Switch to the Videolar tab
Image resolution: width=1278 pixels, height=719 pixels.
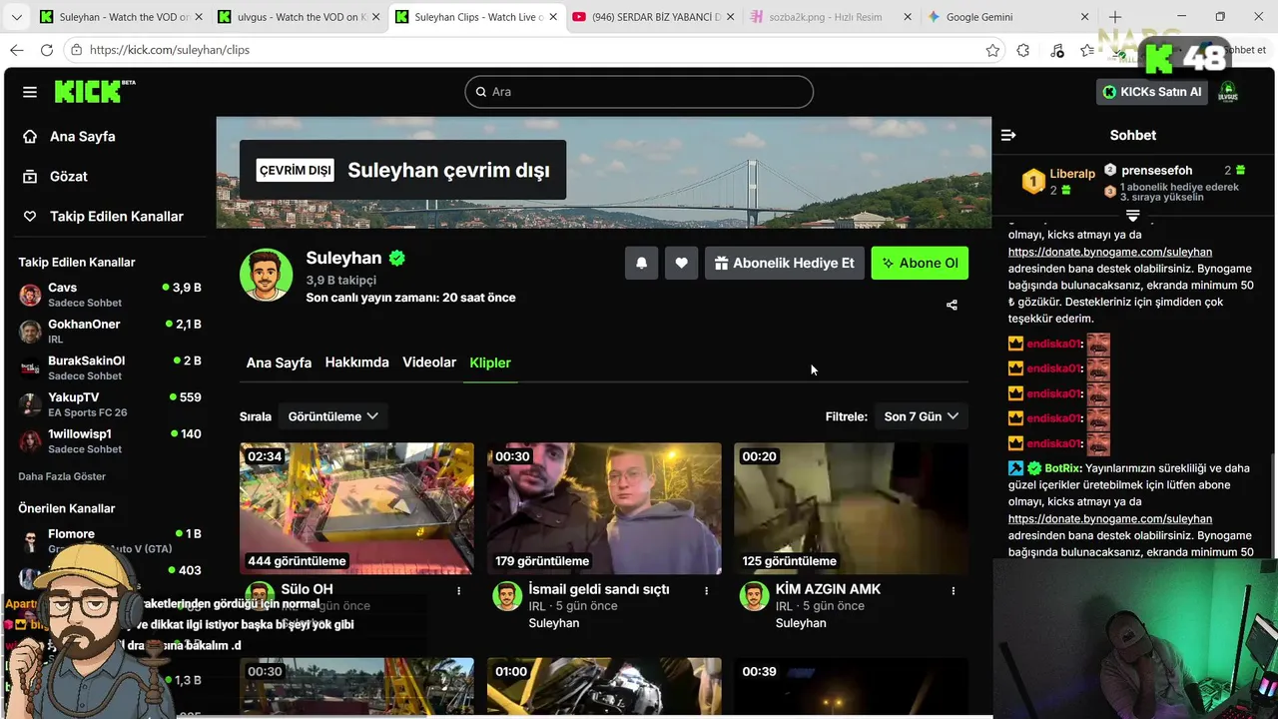(429, 362)
